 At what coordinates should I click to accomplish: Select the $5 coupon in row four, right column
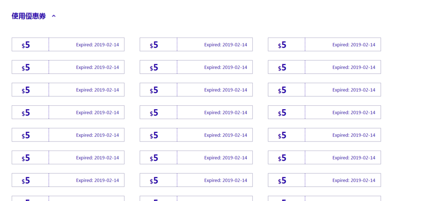point(324,112)
